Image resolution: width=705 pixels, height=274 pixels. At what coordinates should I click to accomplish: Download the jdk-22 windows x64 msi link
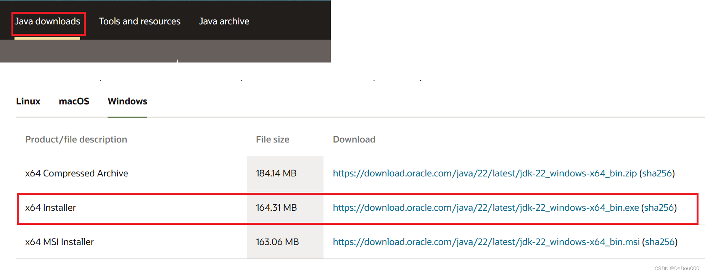click(486, 242)
